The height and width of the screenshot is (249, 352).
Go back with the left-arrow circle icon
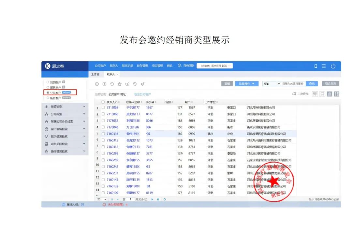tap(97, 84)
